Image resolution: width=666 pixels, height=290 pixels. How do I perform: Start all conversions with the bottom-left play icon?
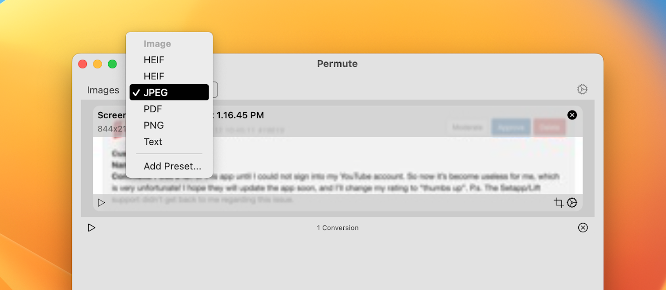coord(91,228)
